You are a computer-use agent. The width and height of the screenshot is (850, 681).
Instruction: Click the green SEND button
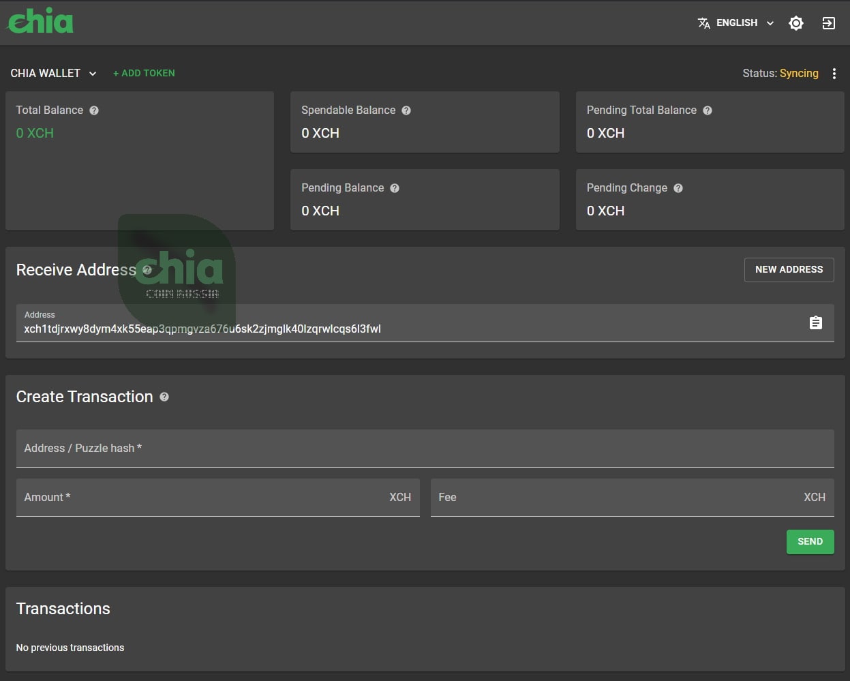point(810,541)
